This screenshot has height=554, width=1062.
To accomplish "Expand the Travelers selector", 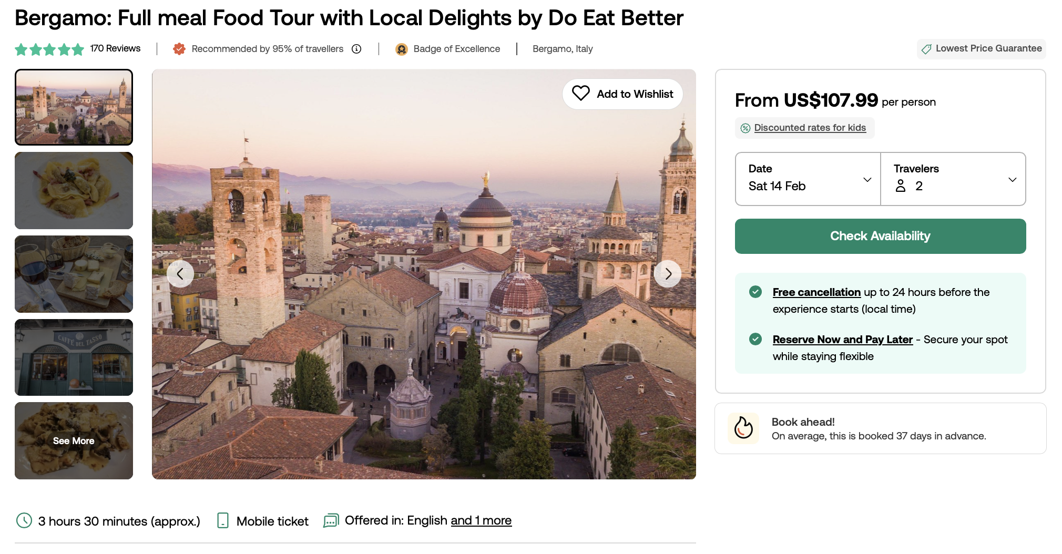I will (953, 179).
